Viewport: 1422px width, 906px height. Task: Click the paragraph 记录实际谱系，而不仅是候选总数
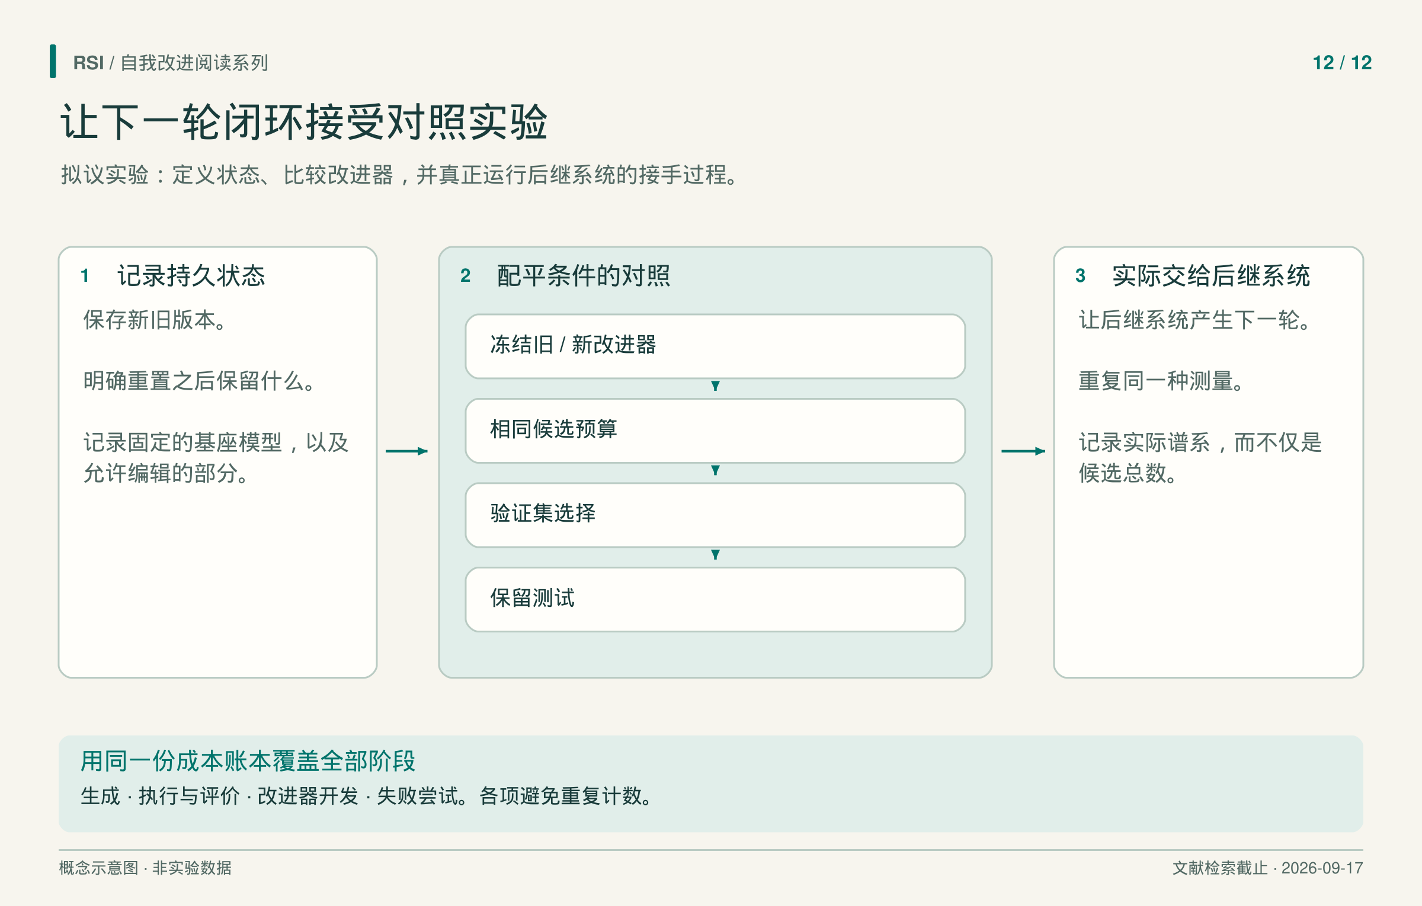click(1200, 457)
